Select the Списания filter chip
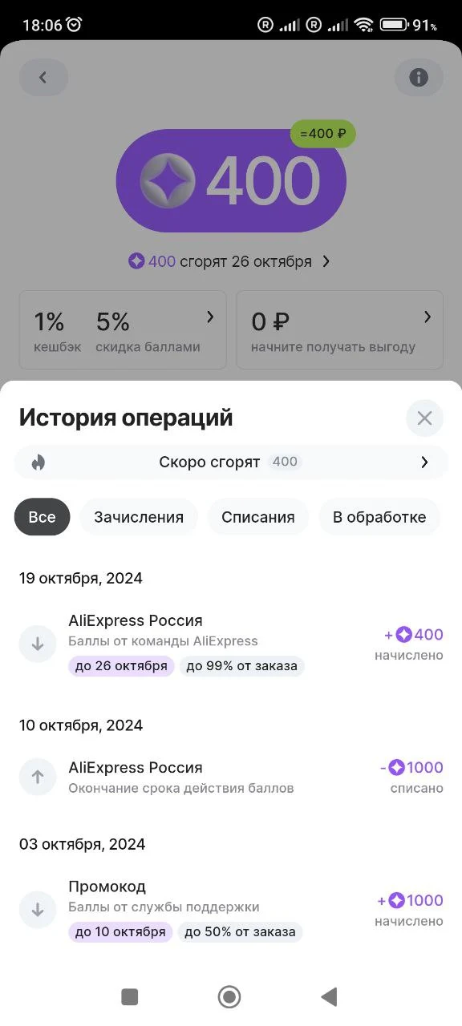The height and width of the screenshot is (1026, 462). [258, 517]
